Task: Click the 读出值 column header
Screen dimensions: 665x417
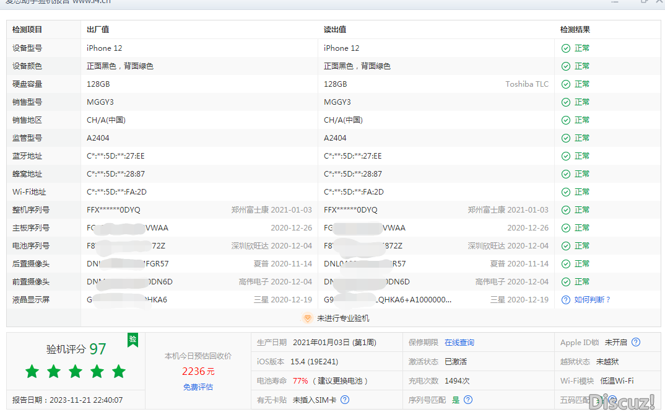Action: (335, 30)
